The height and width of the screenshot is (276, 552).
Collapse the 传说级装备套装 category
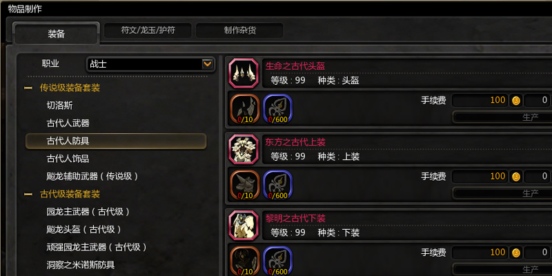tap(28, 88)
